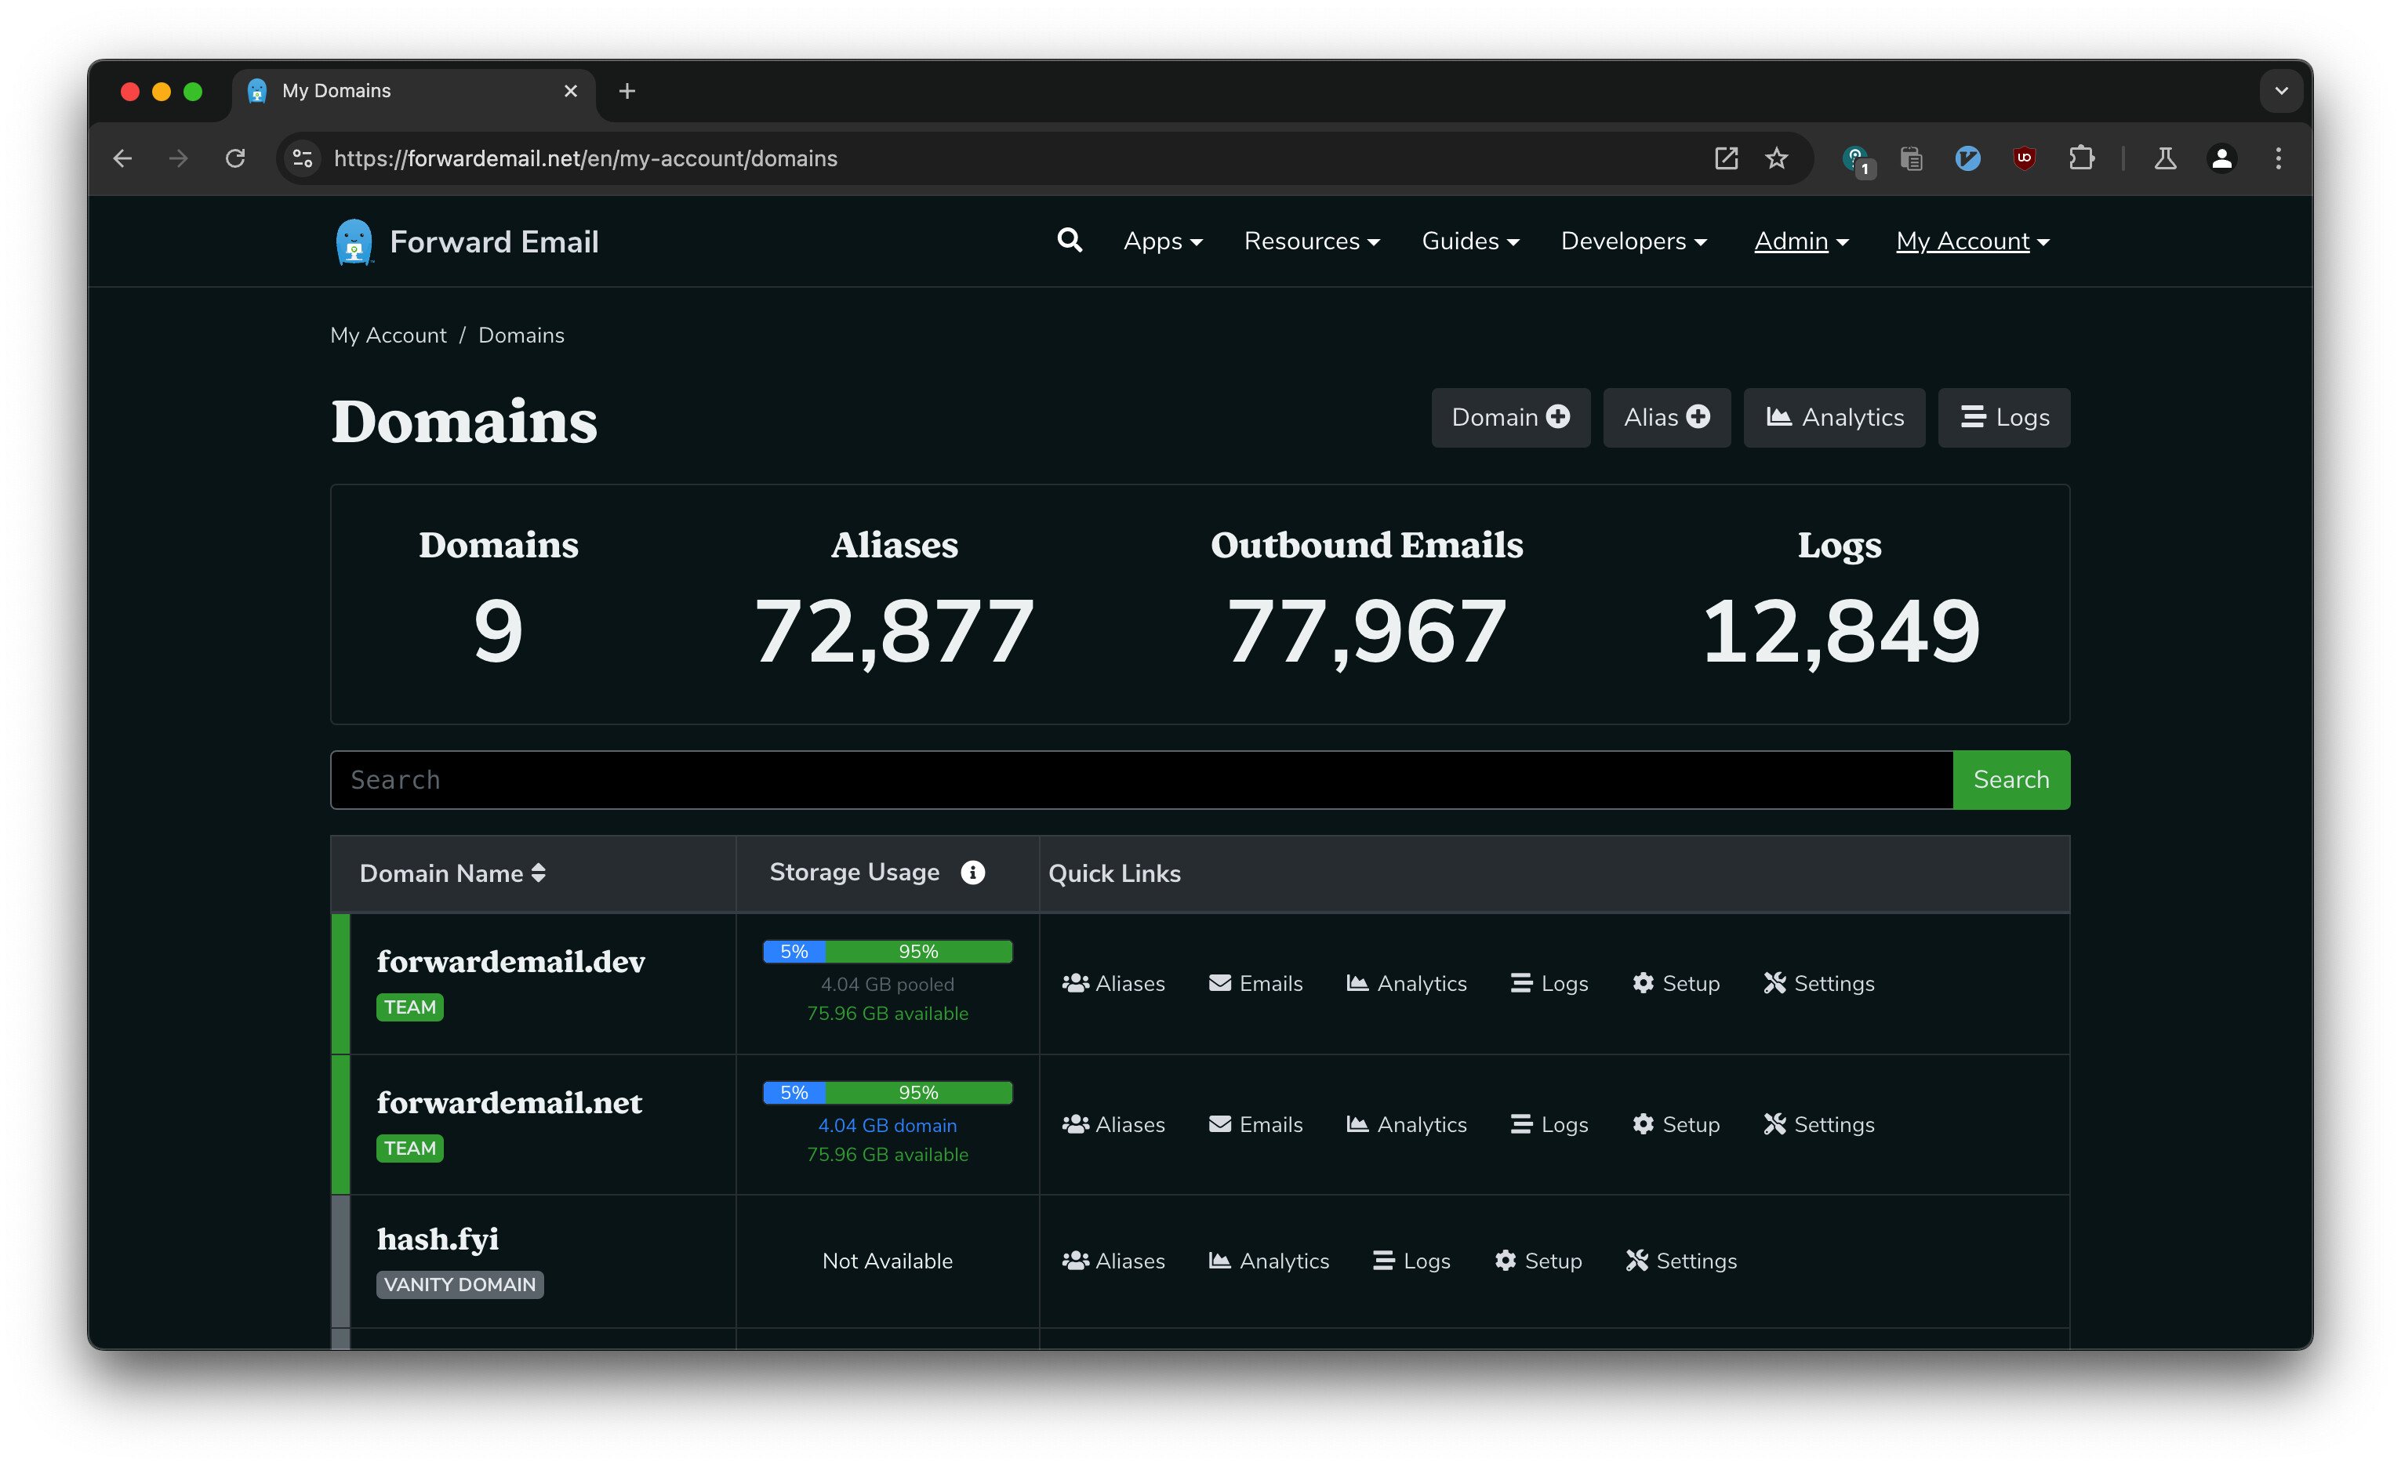The width and height of the screenshot is (2401, 1466).
Task: Open Logs for hash.fyi
Action: coord(1411,1261)
